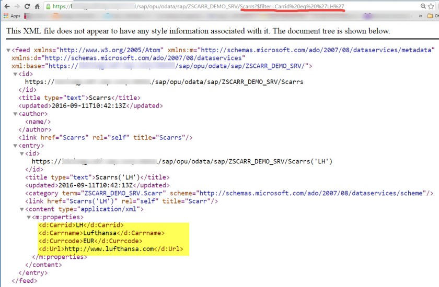The image size is (439, 287).
Task: Collapse the id element inside entry
Action: click(x=22, y=154)
